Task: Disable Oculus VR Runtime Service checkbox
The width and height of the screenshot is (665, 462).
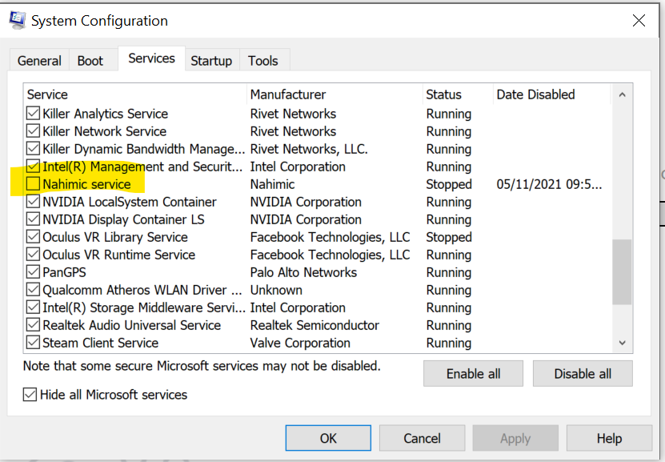Action: [33, 255]
